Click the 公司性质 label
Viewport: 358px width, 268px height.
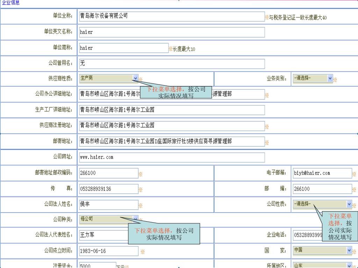pyautogui.click(x=277, y=204)
